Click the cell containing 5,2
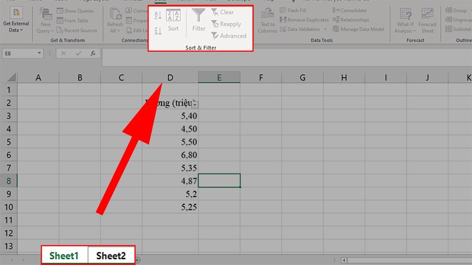This screenshot has width=472, height=265. click(x=170, y=194)
